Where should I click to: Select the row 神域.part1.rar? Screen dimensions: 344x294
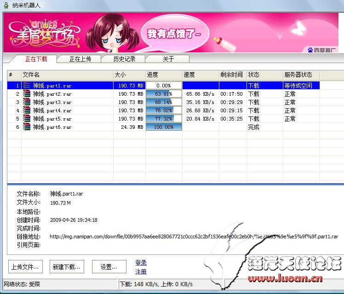tap(163, 86)
